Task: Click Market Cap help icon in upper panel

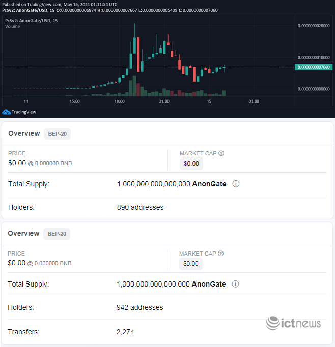Action: coord(221,153)
